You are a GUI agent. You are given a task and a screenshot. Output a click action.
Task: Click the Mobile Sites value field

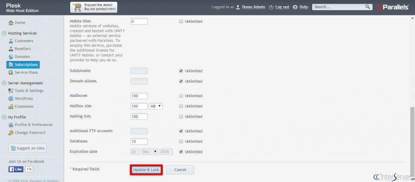pos(139,21)
